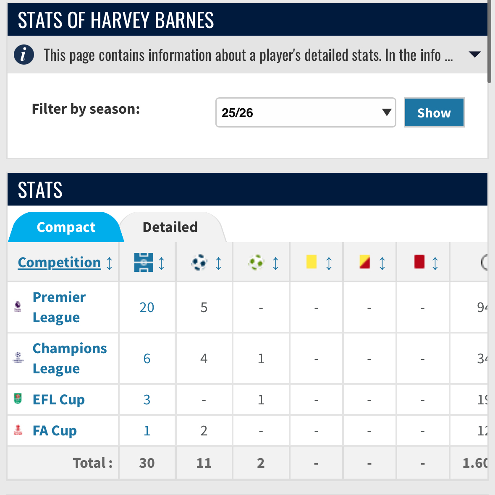495x495 pixels.
Task: Click the second yellow card icon
Action: pos(365,262)
